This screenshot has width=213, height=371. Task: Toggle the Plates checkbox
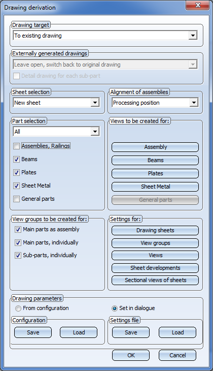point(16,172)
